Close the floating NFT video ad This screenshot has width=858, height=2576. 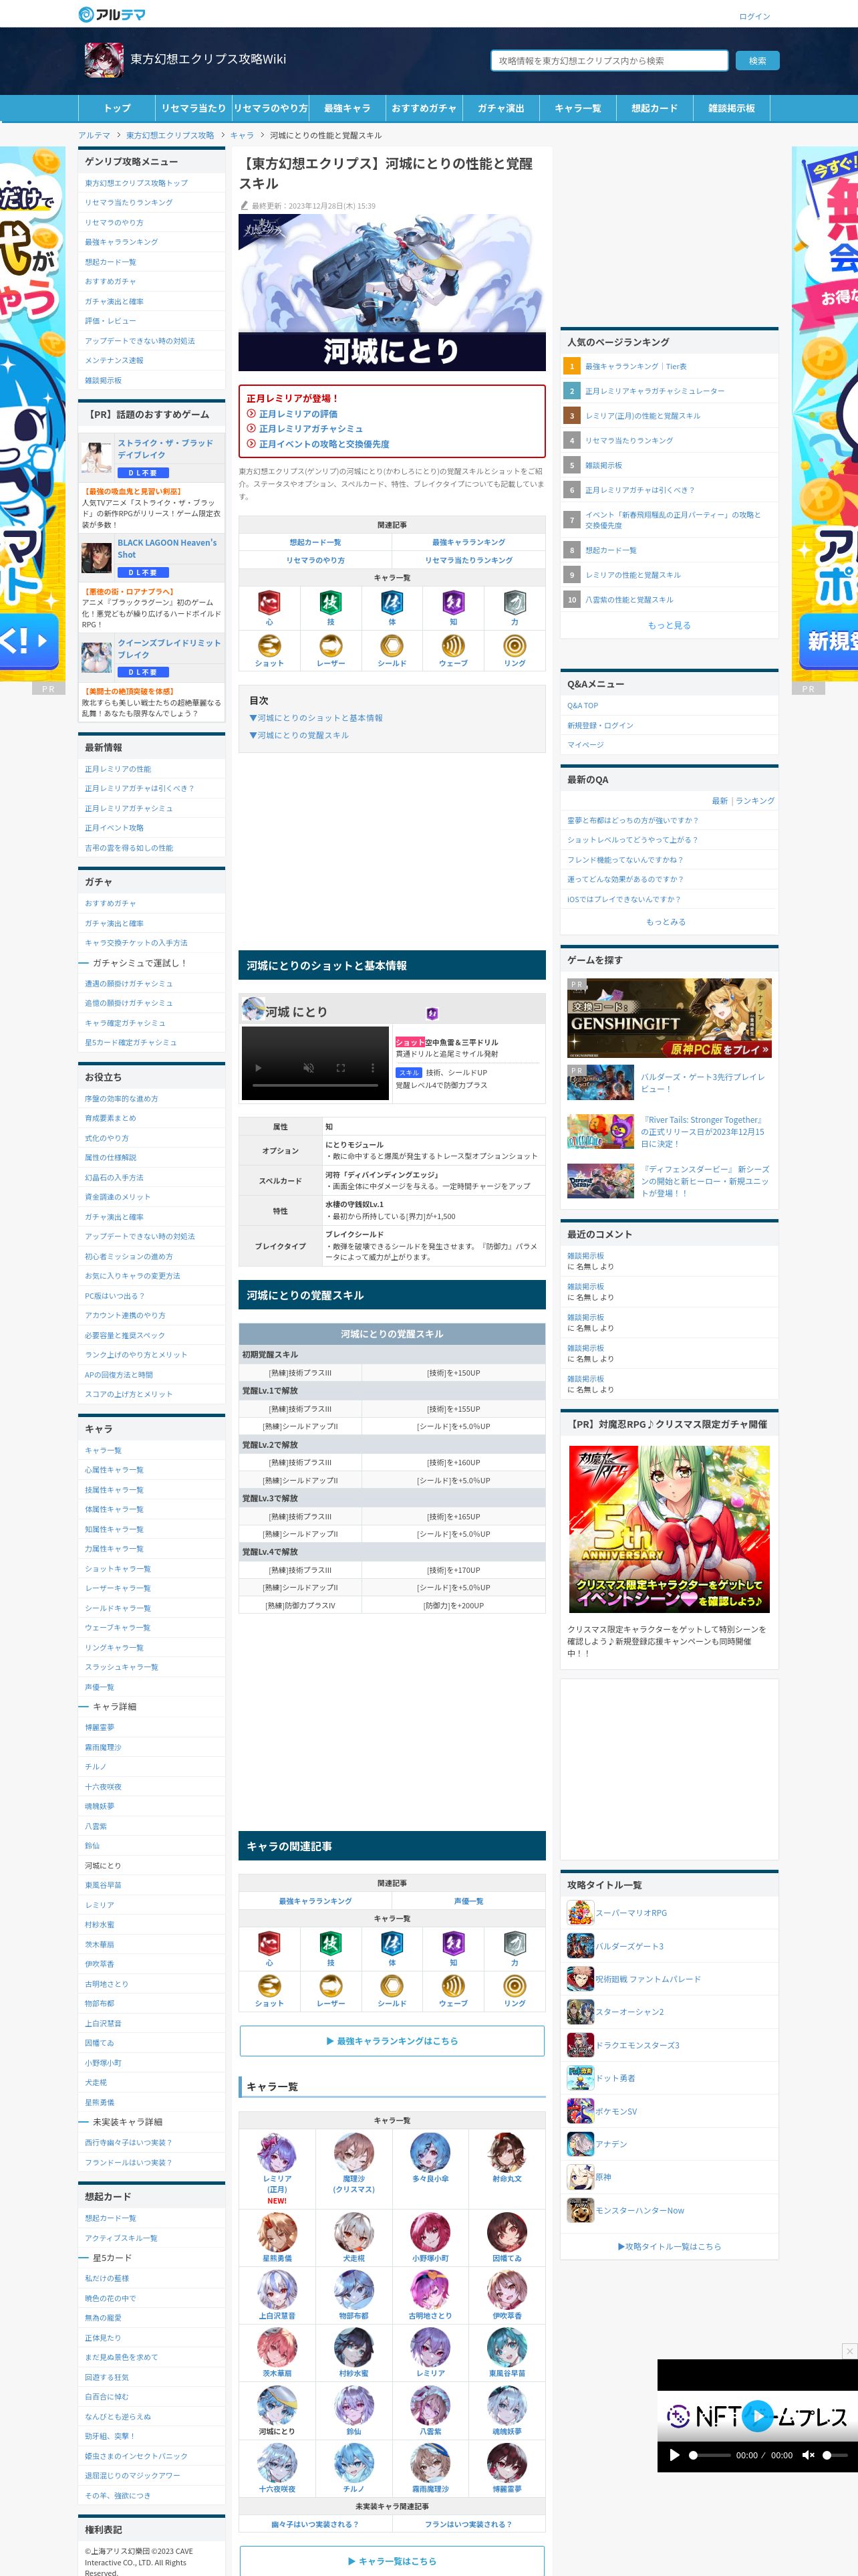click(x=849, y=2351)
